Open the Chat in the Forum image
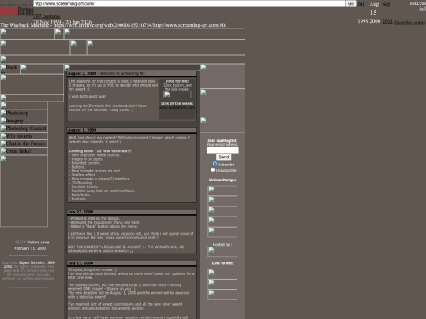The height and width of the screenshot is (319, 426). 24,144
